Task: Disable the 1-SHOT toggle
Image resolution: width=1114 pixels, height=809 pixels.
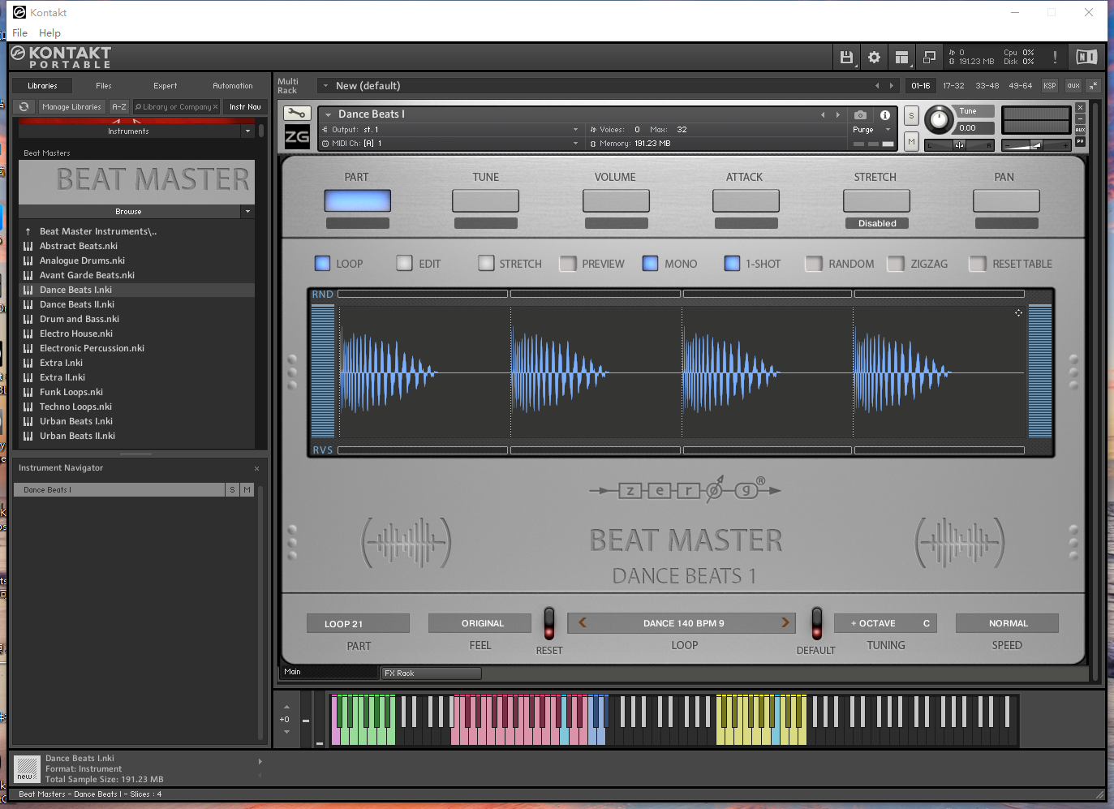Action: tap(732, 263)
